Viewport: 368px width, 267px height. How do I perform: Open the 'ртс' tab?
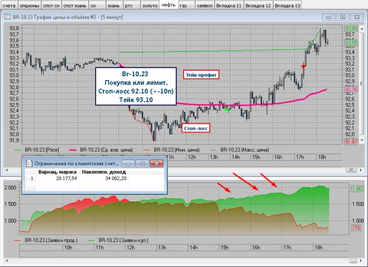pyautogui.click(x=132, y=5)
